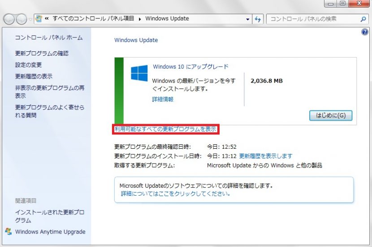Click Windows Update breadcrumb in address bar

click(x=167, y=18)
